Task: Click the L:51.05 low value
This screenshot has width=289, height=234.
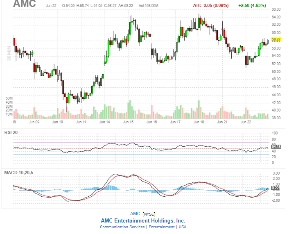Action: (x=96, y=6)
